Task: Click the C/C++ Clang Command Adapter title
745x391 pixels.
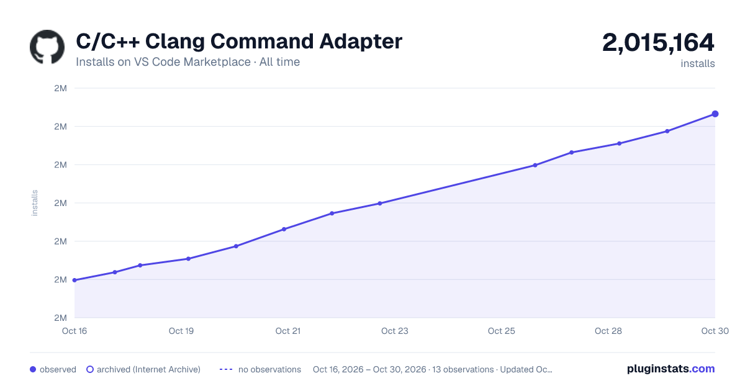Action: [239, 42]
